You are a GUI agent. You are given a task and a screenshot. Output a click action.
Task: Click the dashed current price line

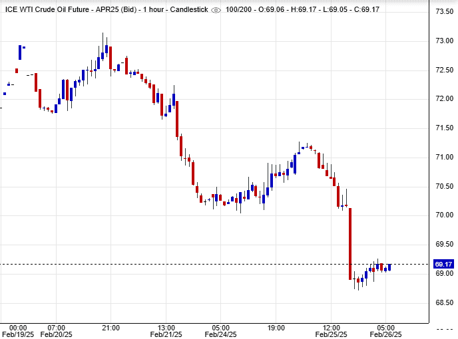pos(200,264)
